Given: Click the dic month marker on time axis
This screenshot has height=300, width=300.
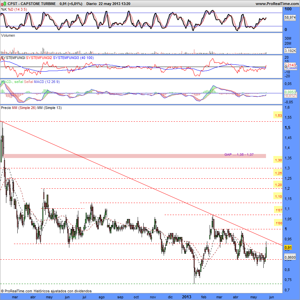Looking at the screenshot, I should pyautogui.click(x=170, y=297).
